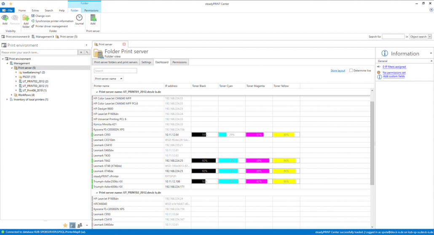Click the dashboard Search field

[115, 71]
